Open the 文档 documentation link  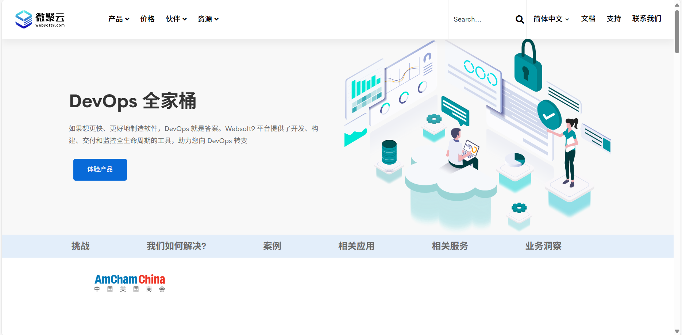[588, 19]
